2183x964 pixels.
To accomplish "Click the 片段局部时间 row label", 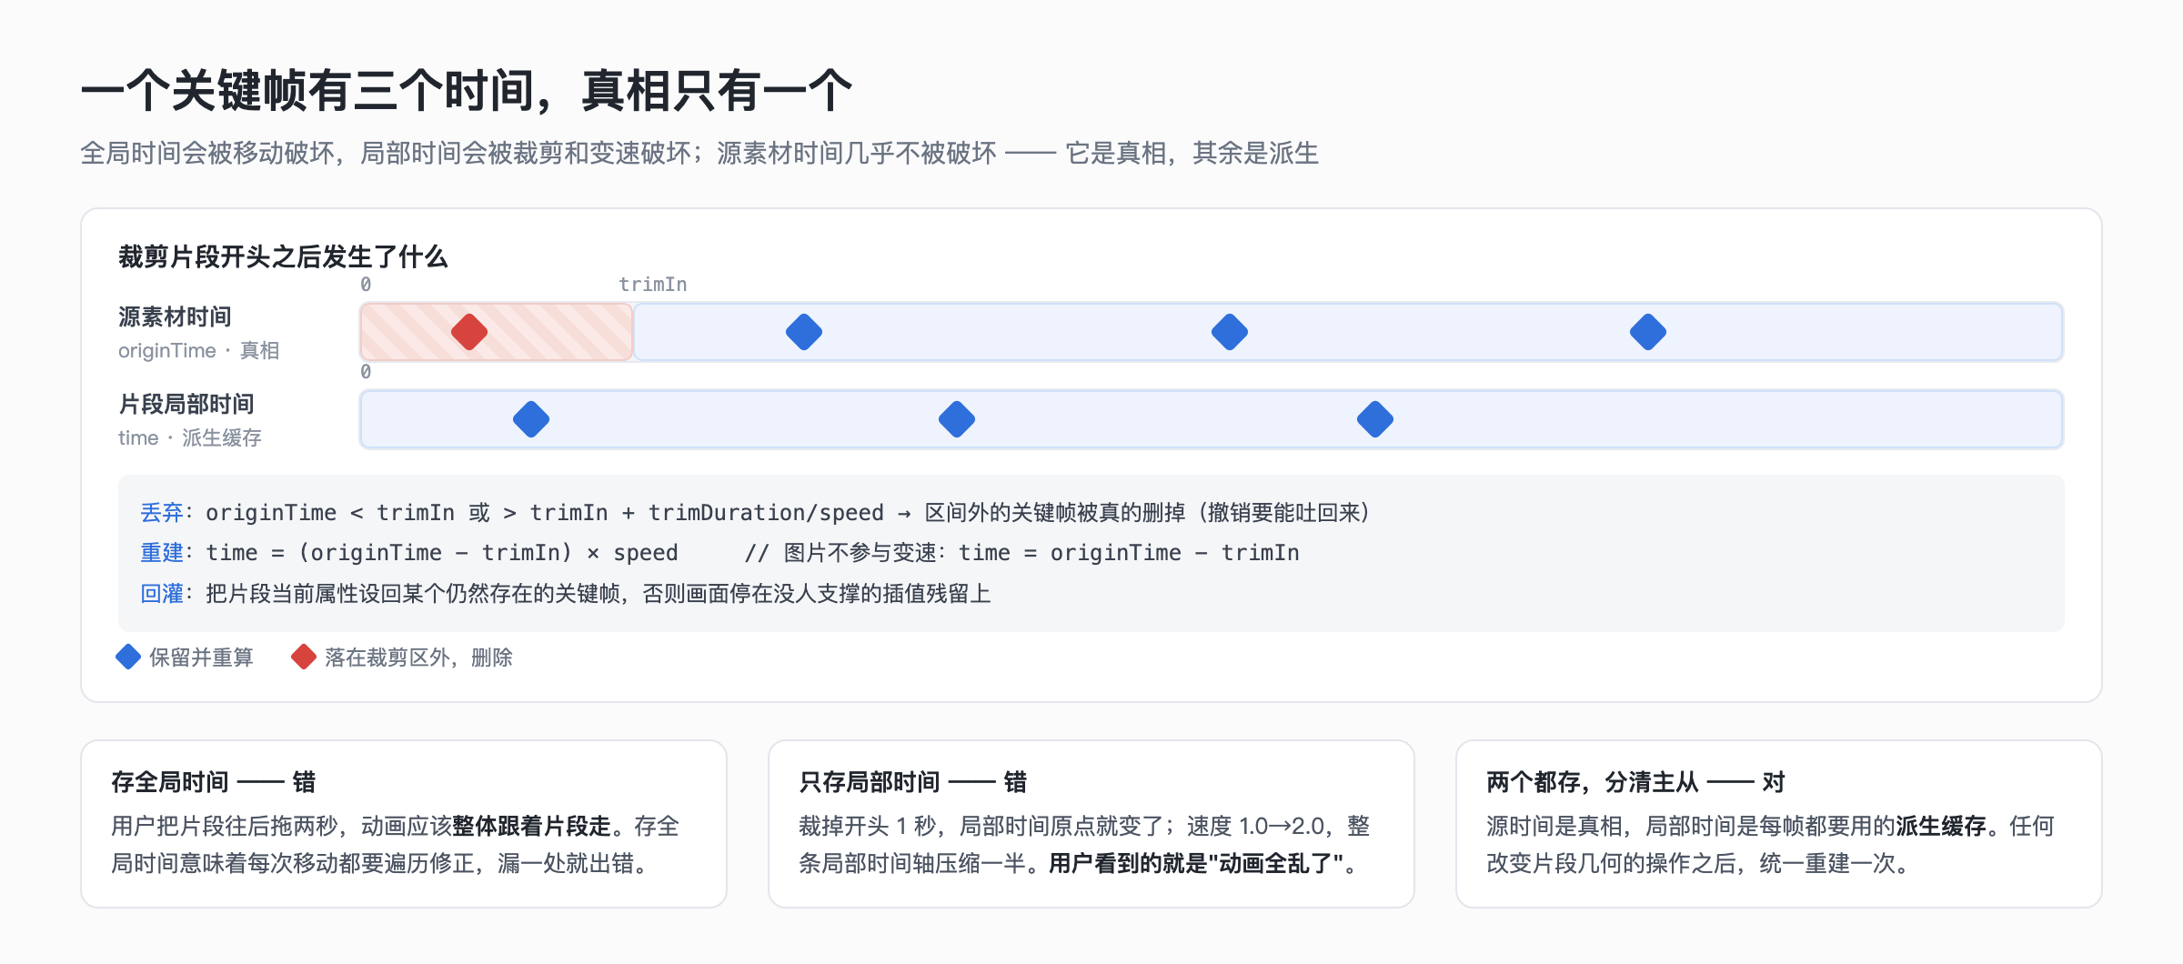I will pos(186,404).
